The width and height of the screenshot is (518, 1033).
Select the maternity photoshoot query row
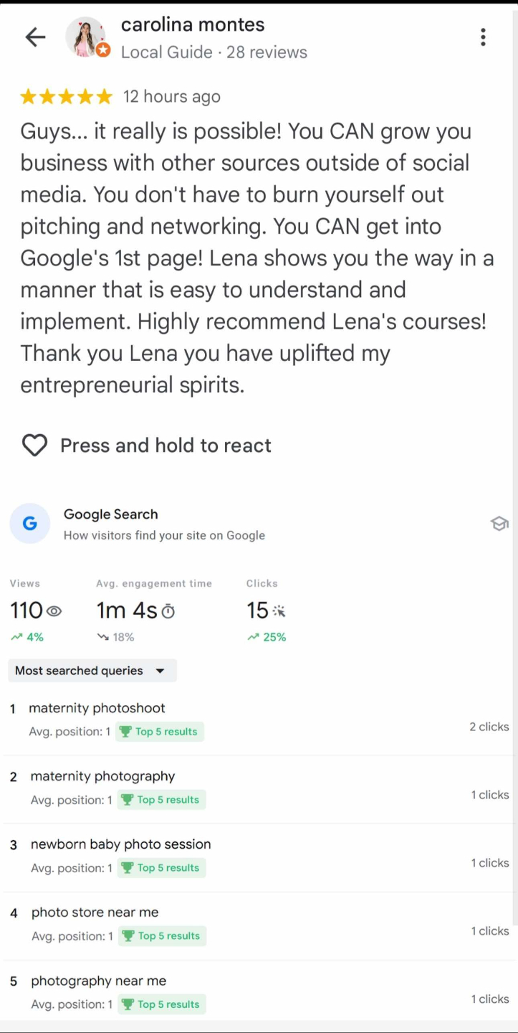coord(97,708)
